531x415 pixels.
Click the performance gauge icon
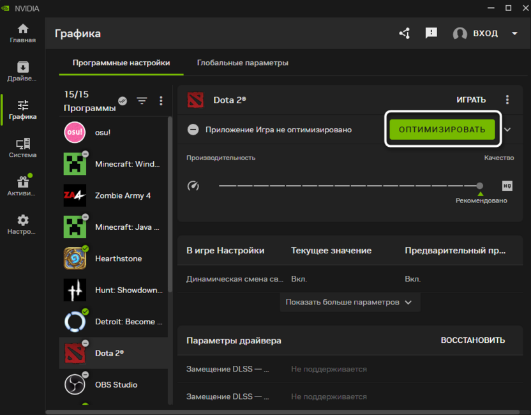(x=193, y=186)
